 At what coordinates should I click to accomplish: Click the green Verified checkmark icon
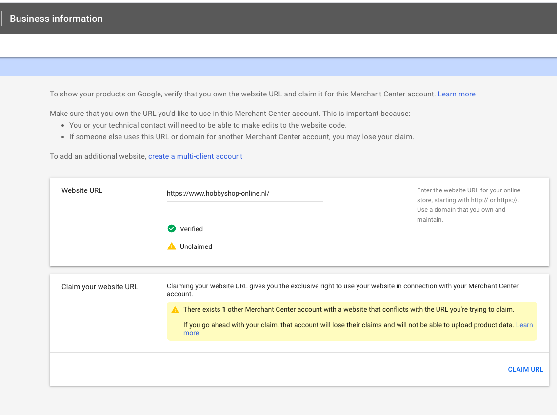coord(172,228)
